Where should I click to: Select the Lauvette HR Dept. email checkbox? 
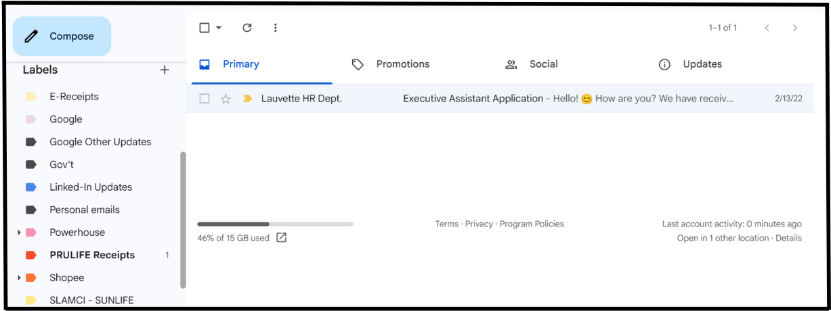(205, 99)
